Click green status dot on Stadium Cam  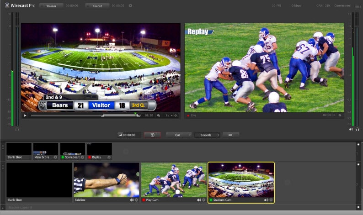[211, 200]
